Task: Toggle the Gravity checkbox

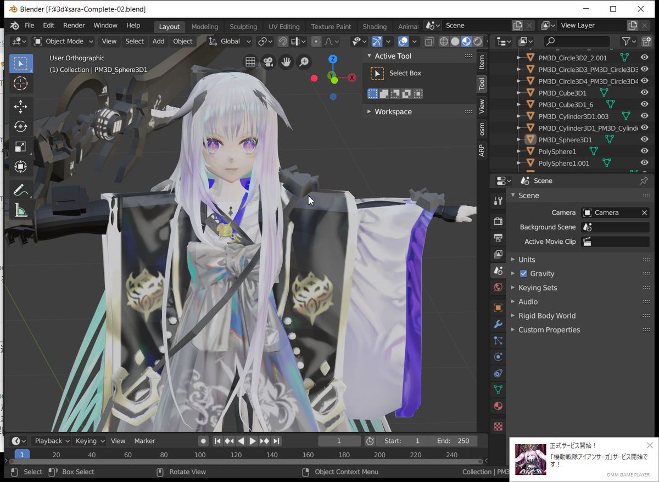Action: (523, 273)
